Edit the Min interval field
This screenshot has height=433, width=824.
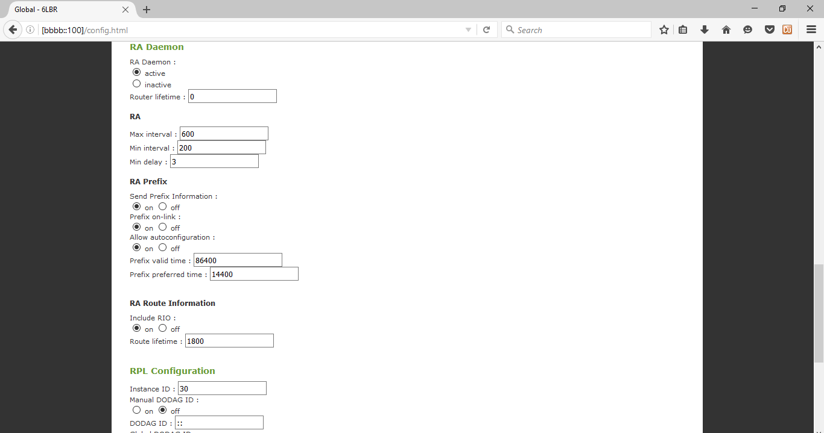pyautogui.click(x=221, y=148)
